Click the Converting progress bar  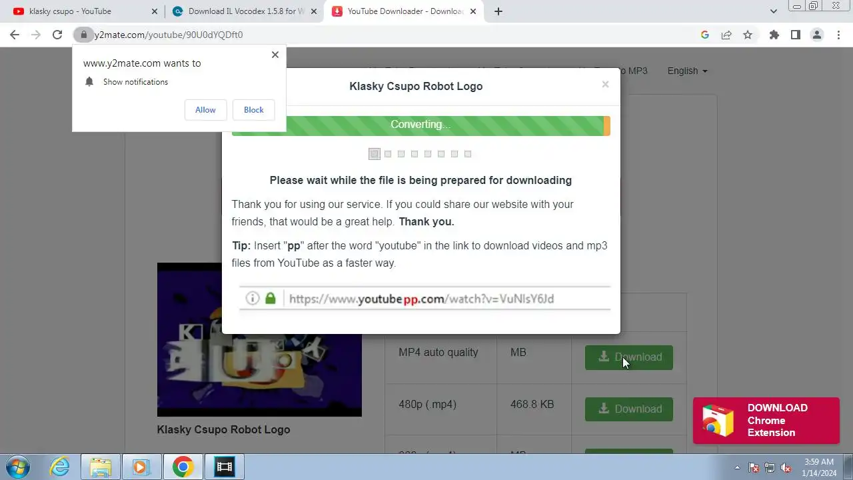click(x=421, y=125)
